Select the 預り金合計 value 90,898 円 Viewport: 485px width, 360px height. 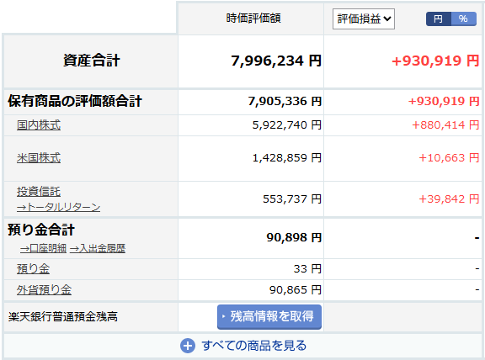[x=294, y=238]
